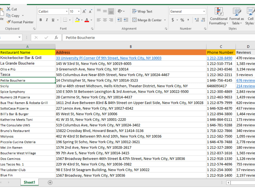The height and width of the screenshot is (191, 255).
Task: Toggle bold on the selected cell
Action: [x=41, y=20]
